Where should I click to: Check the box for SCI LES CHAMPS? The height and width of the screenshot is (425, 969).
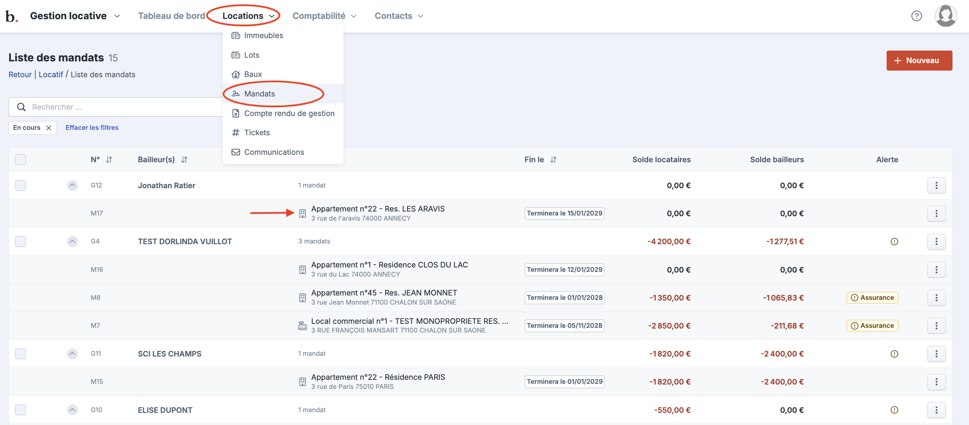pos(21,354)
